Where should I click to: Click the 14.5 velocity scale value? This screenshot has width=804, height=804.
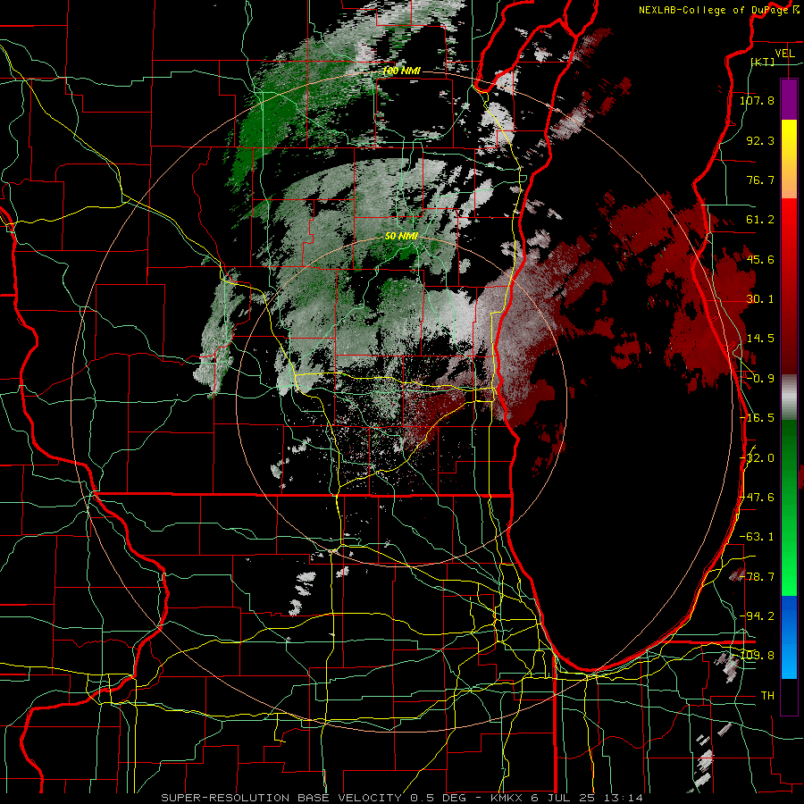(760, 339)
